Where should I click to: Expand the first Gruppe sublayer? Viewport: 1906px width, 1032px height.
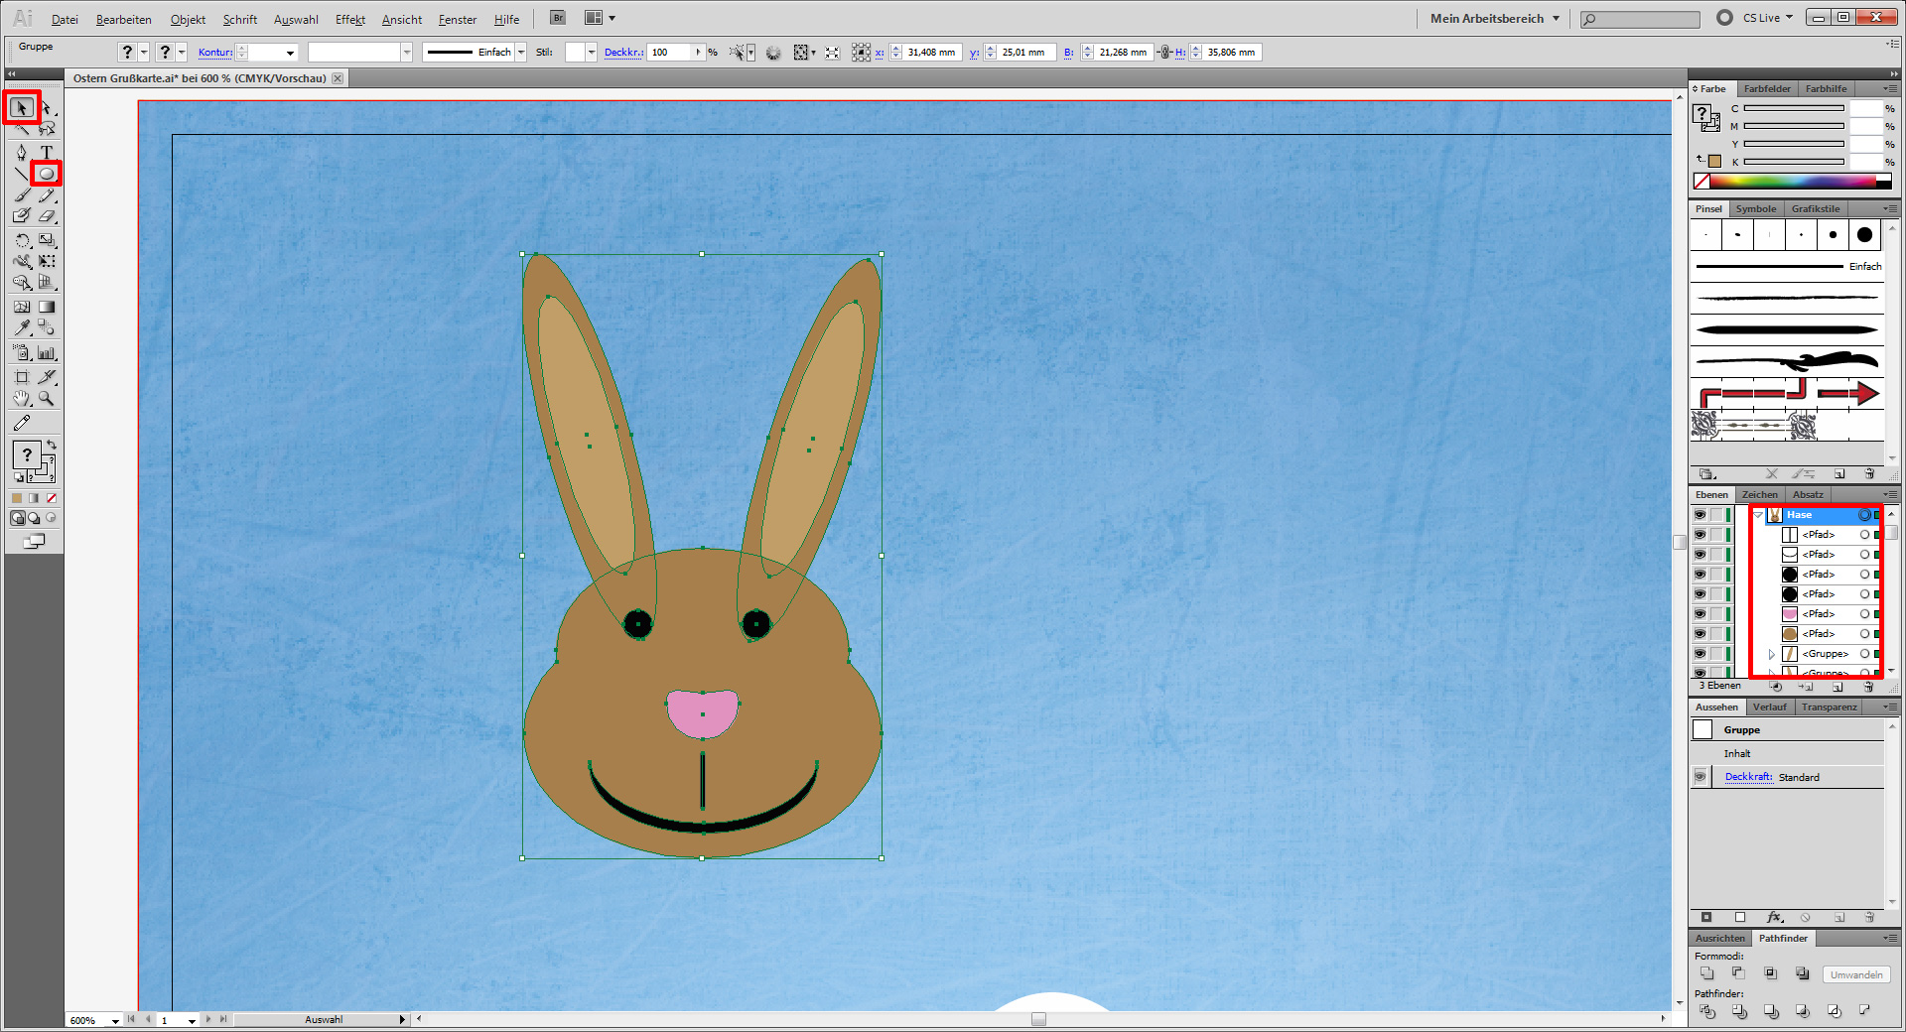click(1772, 654)
